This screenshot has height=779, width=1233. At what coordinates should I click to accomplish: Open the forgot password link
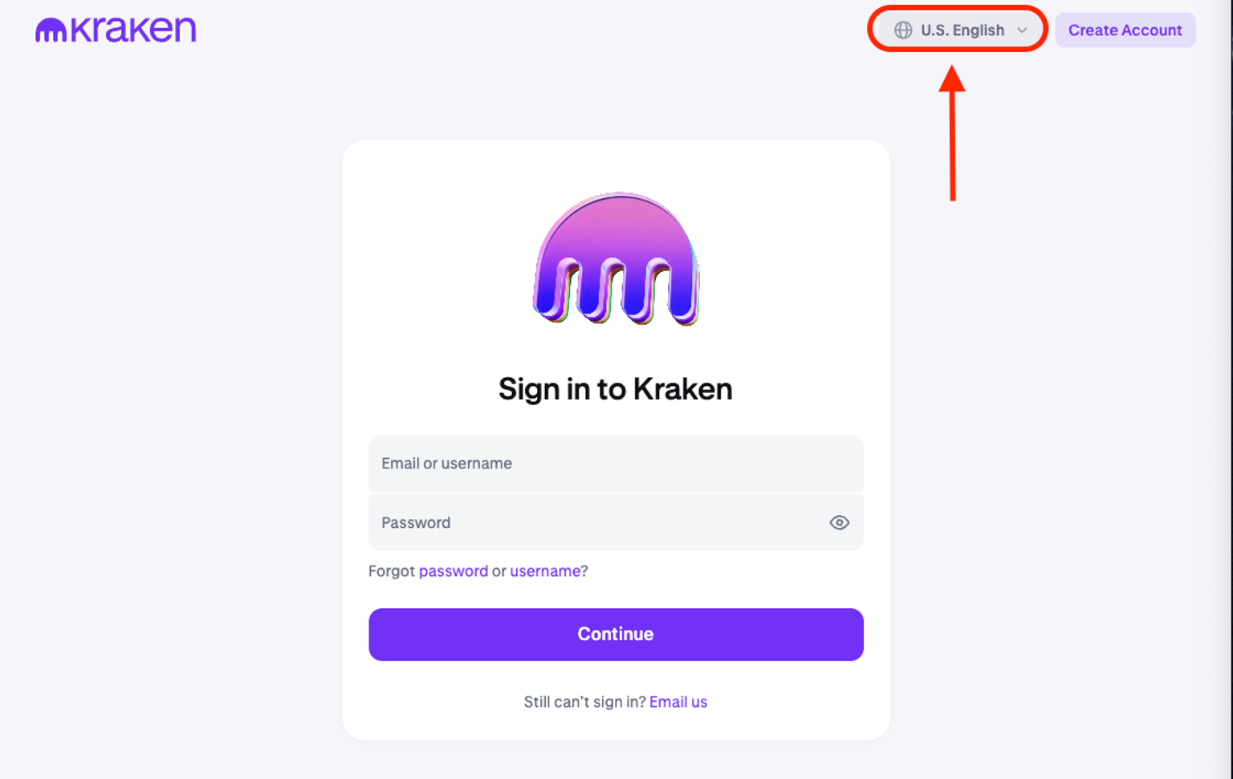[x=453, y=571]
